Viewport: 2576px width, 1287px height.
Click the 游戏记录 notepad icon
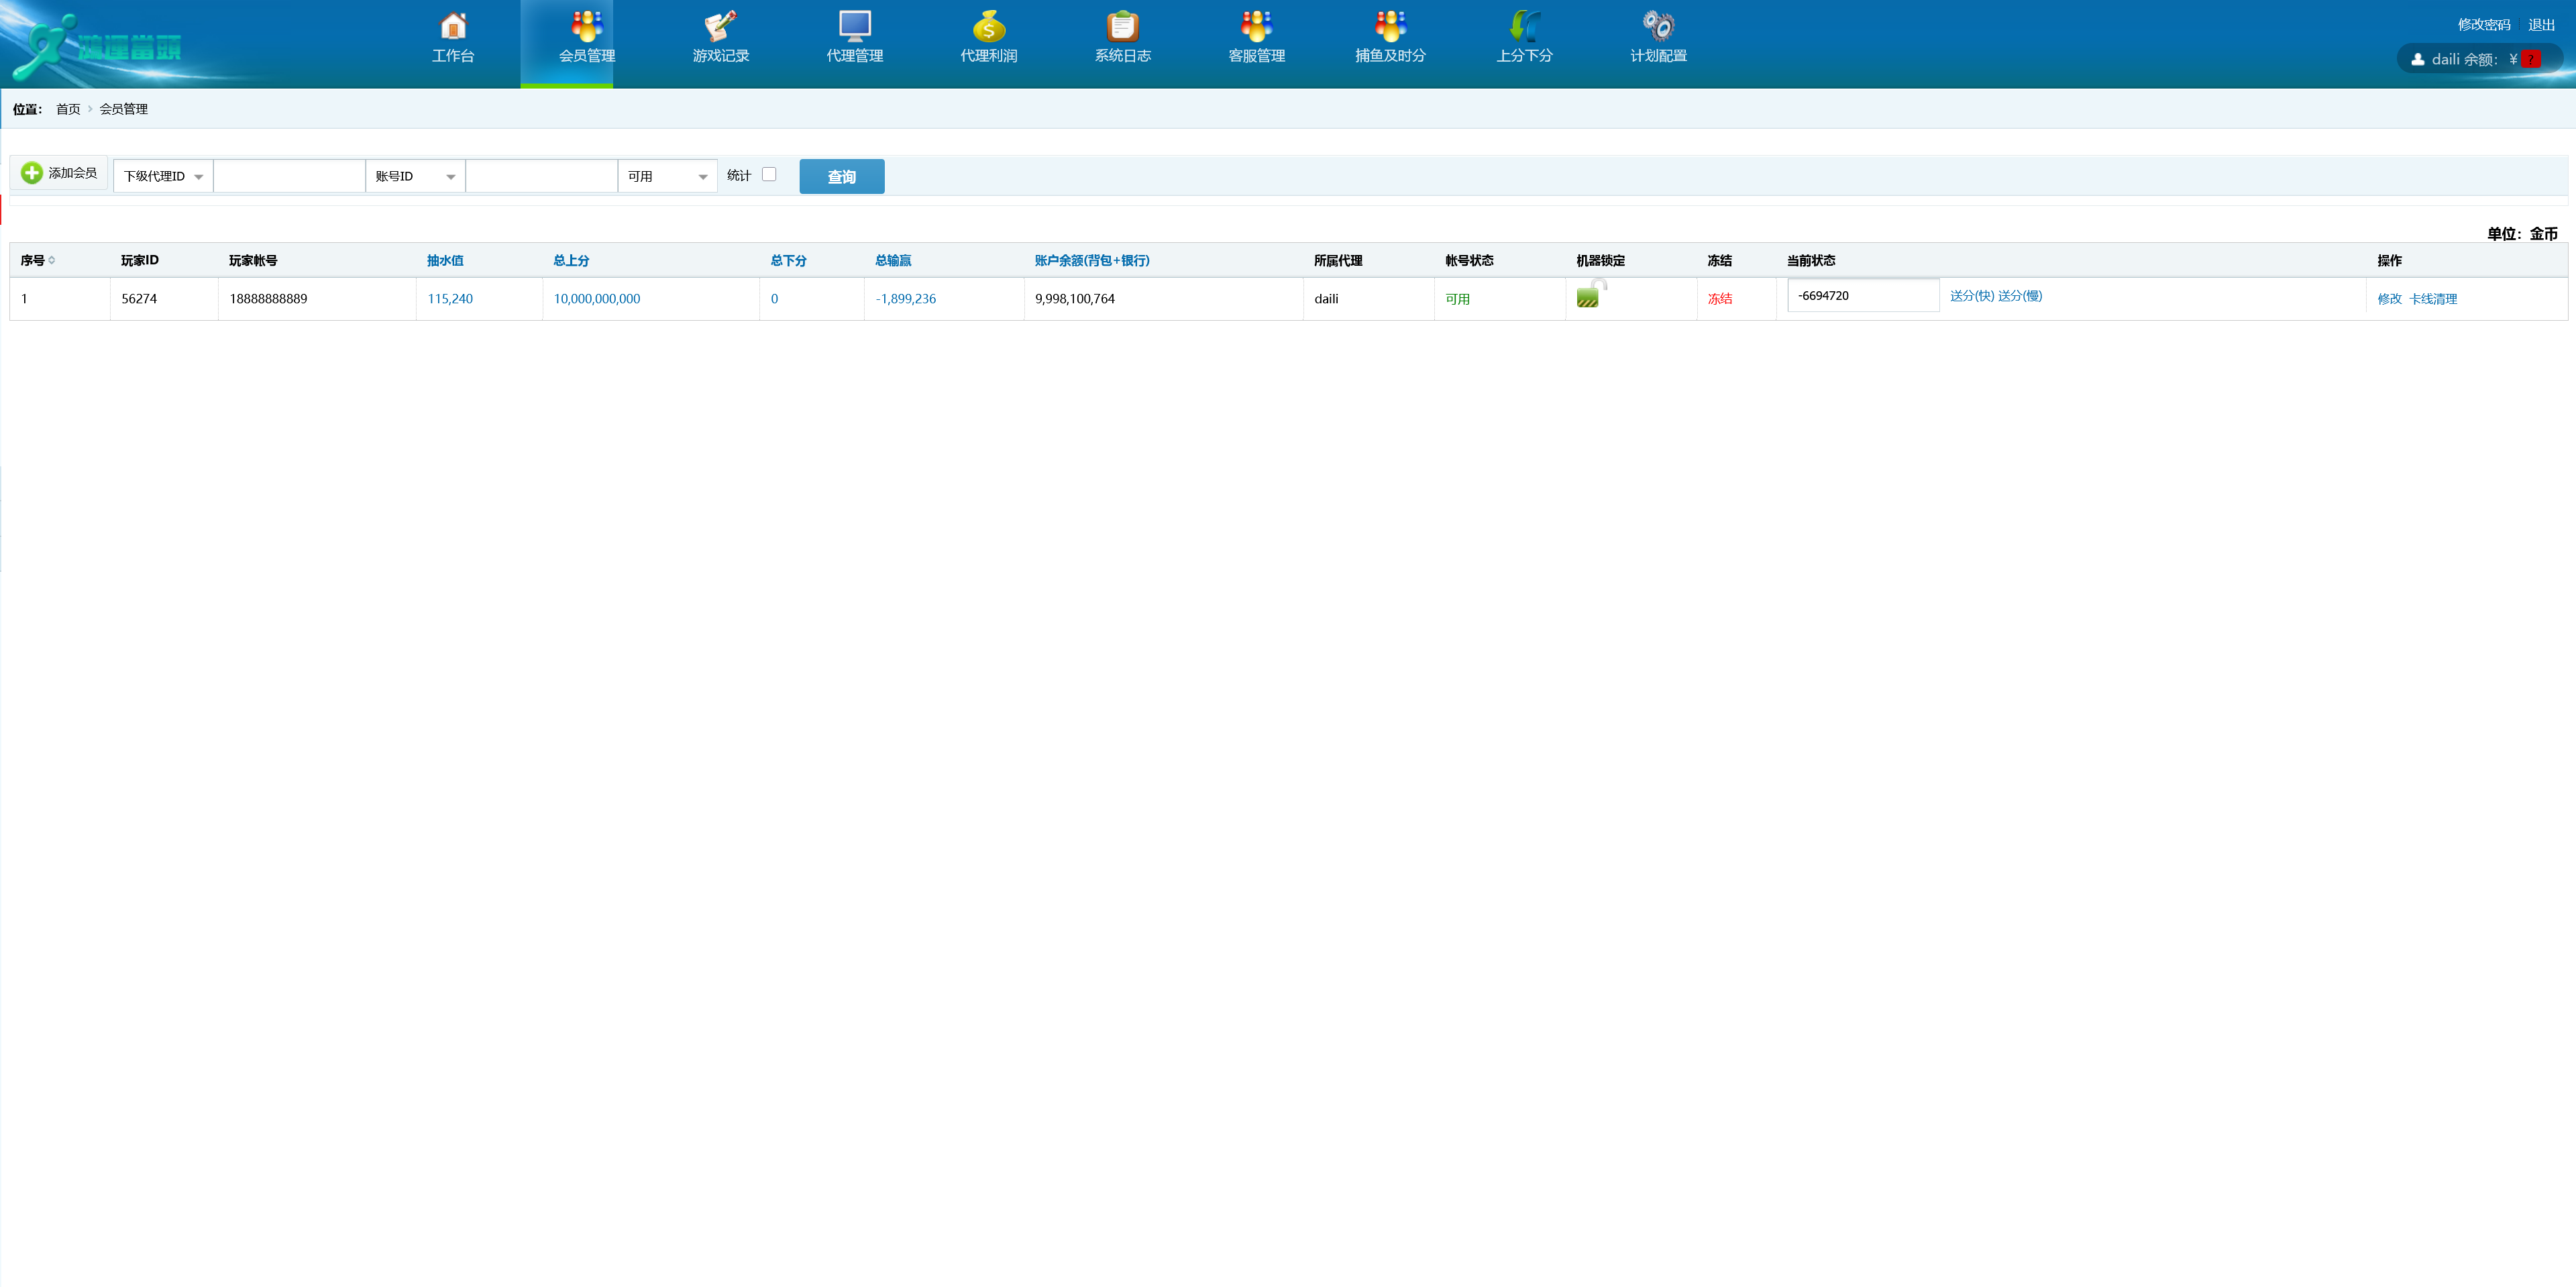[720, 26]
